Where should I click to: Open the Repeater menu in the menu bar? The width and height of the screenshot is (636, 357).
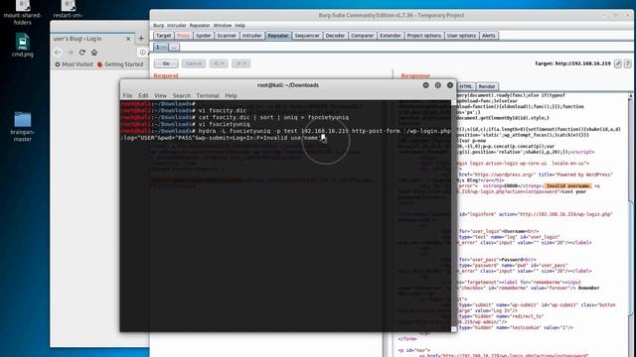point(200,25)
